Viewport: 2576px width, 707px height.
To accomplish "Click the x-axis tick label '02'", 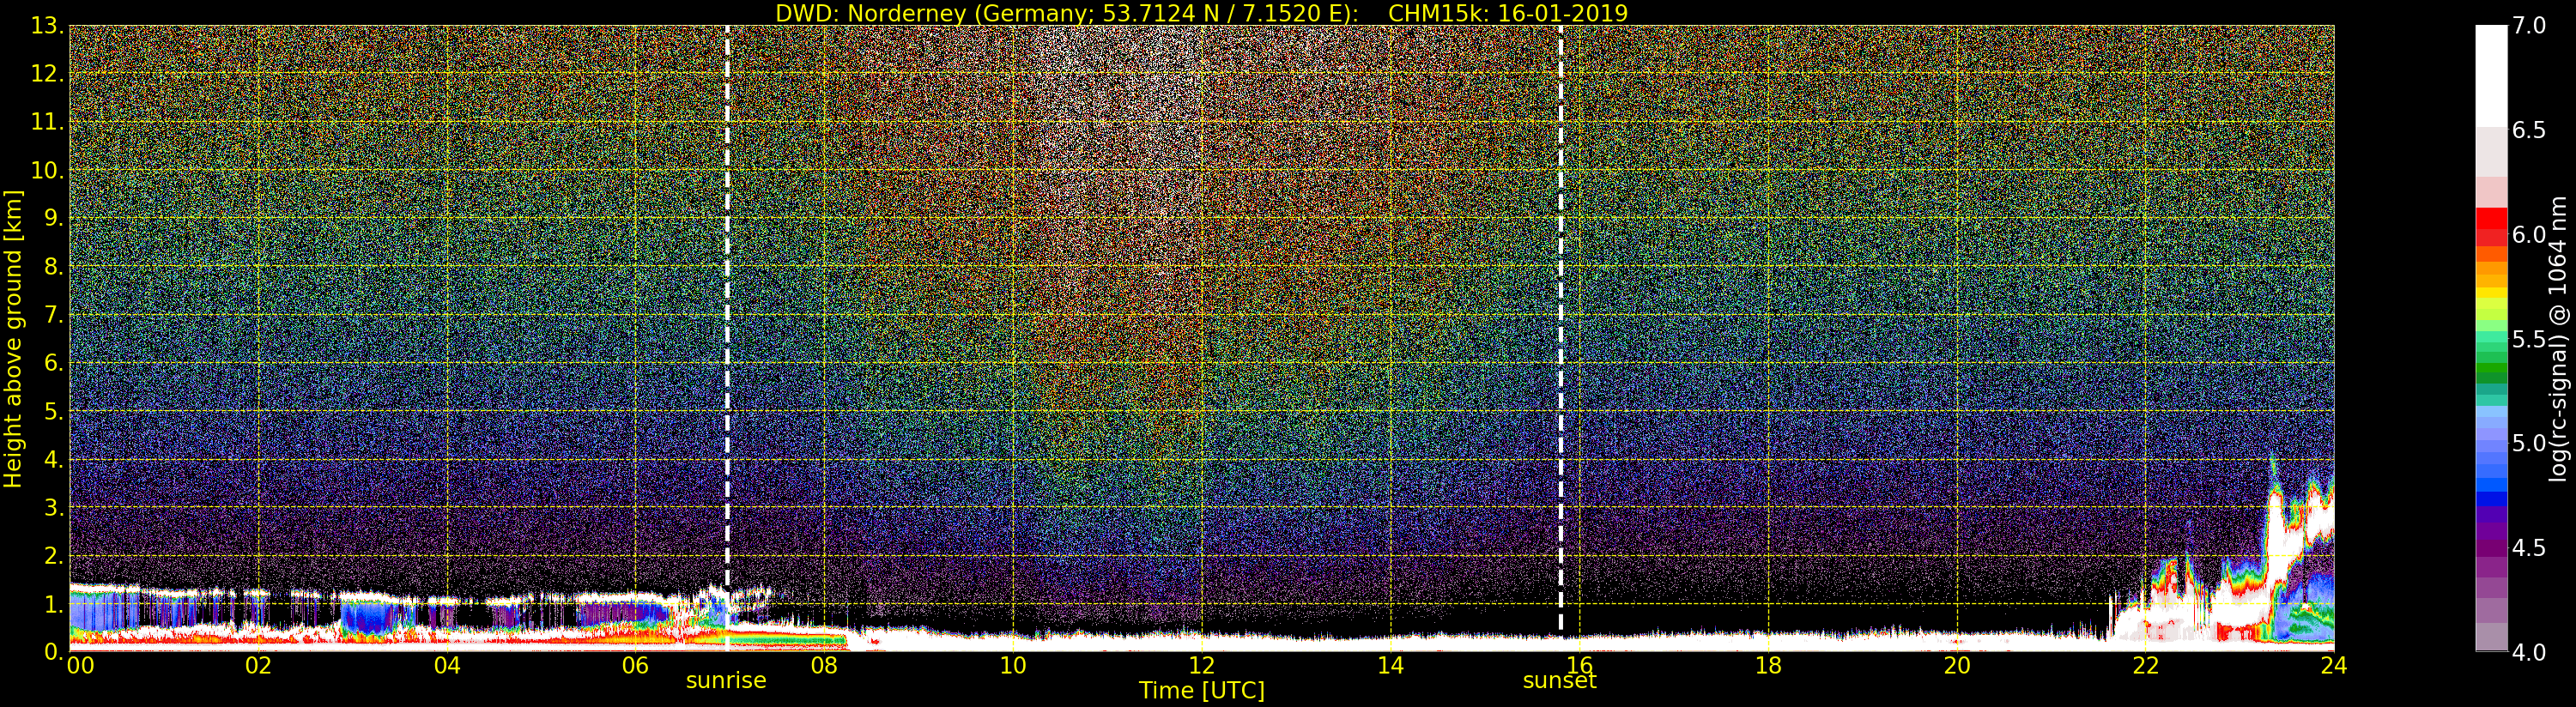I will pyautogui.click(x=259, y=665).
